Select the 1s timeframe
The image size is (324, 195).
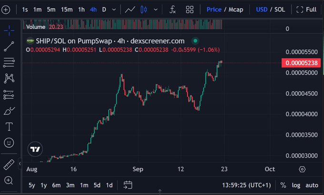click(x=25, y=9)
